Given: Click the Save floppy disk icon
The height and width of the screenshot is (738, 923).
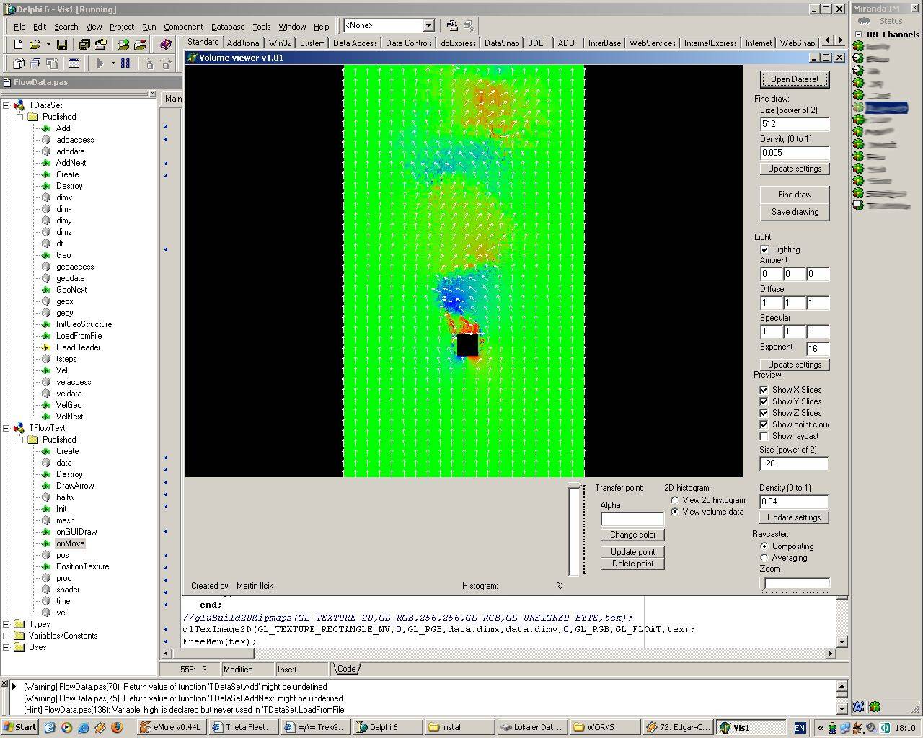Looking at the screenshot, I should pyautogui.click(x=62, y=45).
